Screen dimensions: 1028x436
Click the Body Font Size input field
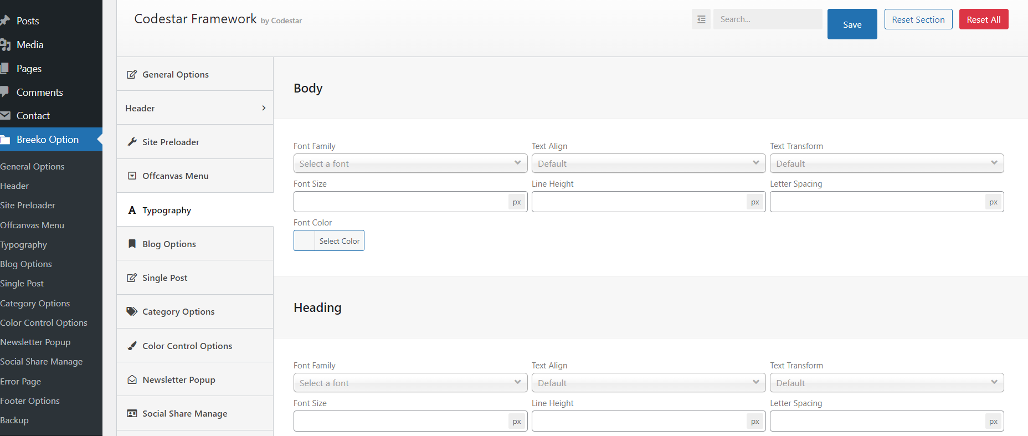[x=401, y=202]
